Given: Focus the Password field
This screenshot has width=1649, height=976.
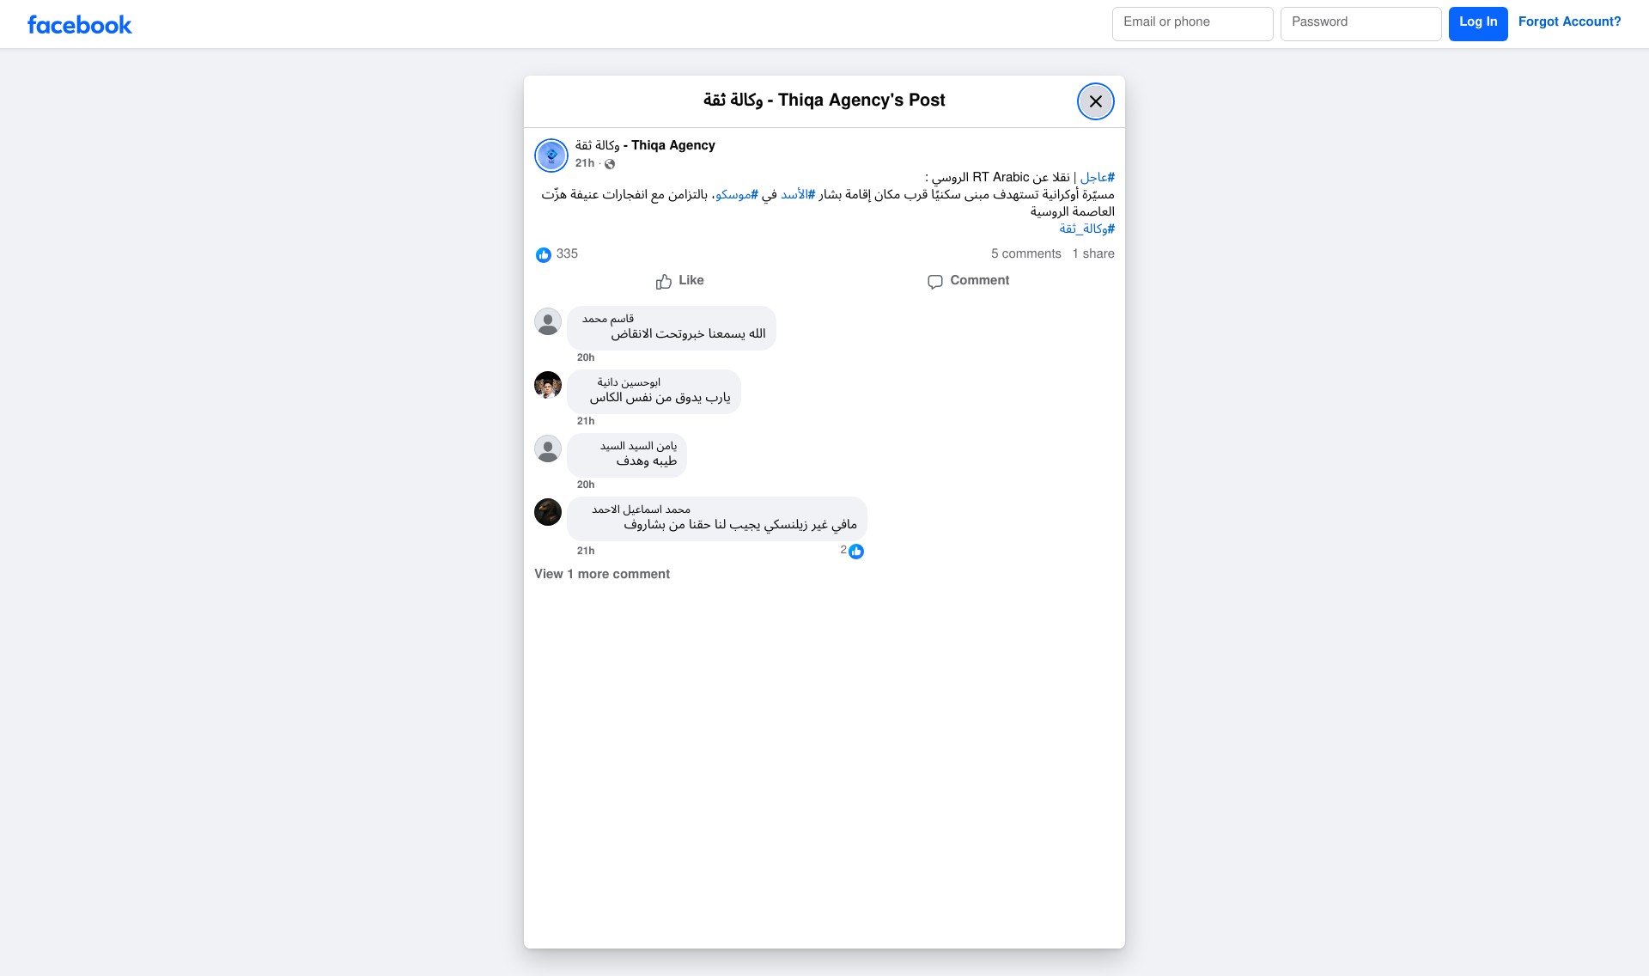Looking at the screenshot, I should pos(1361,24).
